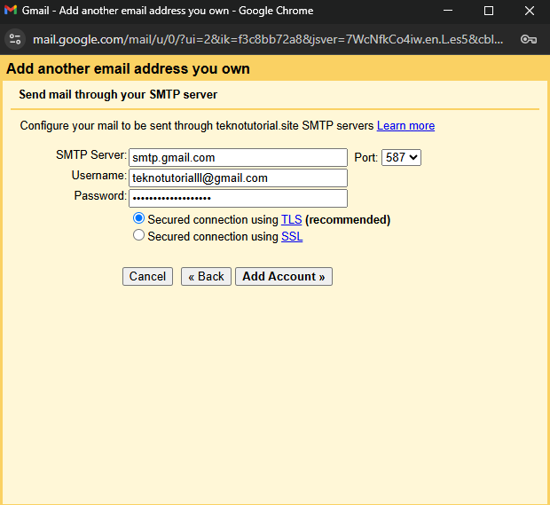550x505 pixels.
Task: Open the TLS link
Action: click(292, 220)
